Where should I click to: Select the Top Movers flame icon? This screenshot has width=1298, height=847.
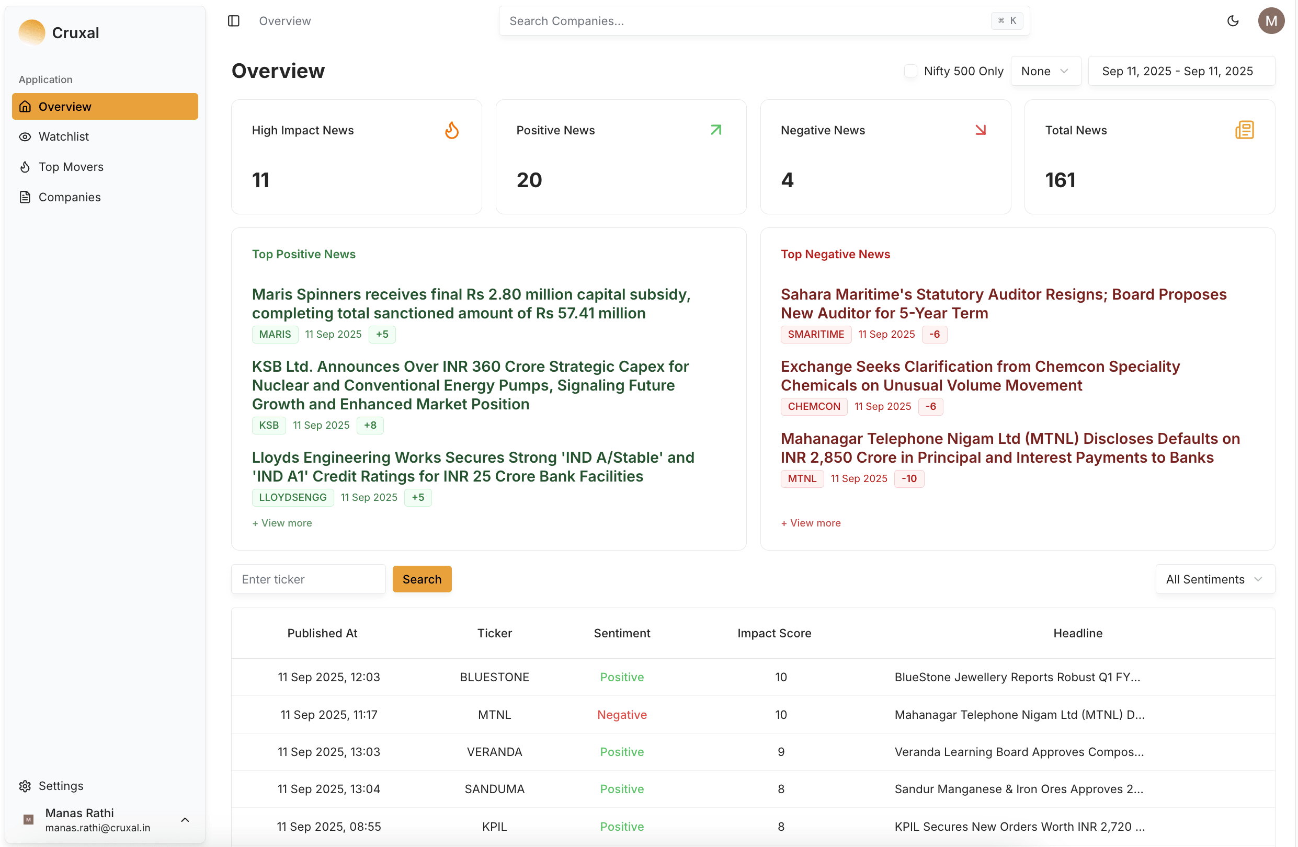point(25,167)
